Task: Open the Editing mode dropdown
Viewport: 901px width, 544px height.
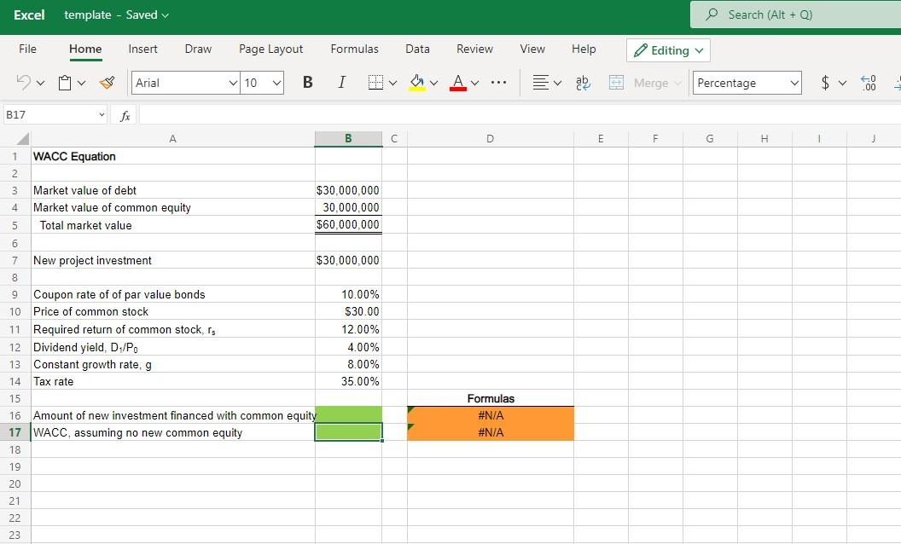Action: (x=668, y=50)
